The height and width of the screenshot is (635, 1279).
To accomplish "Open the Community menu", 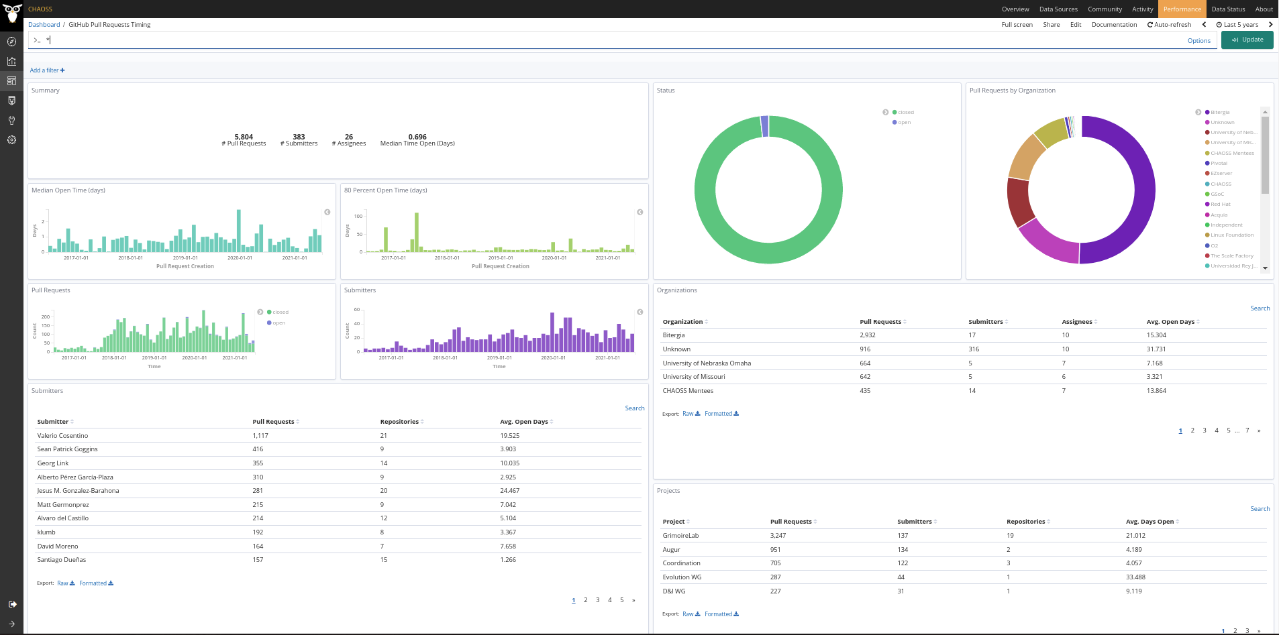I will click(x=1105, y=9).
